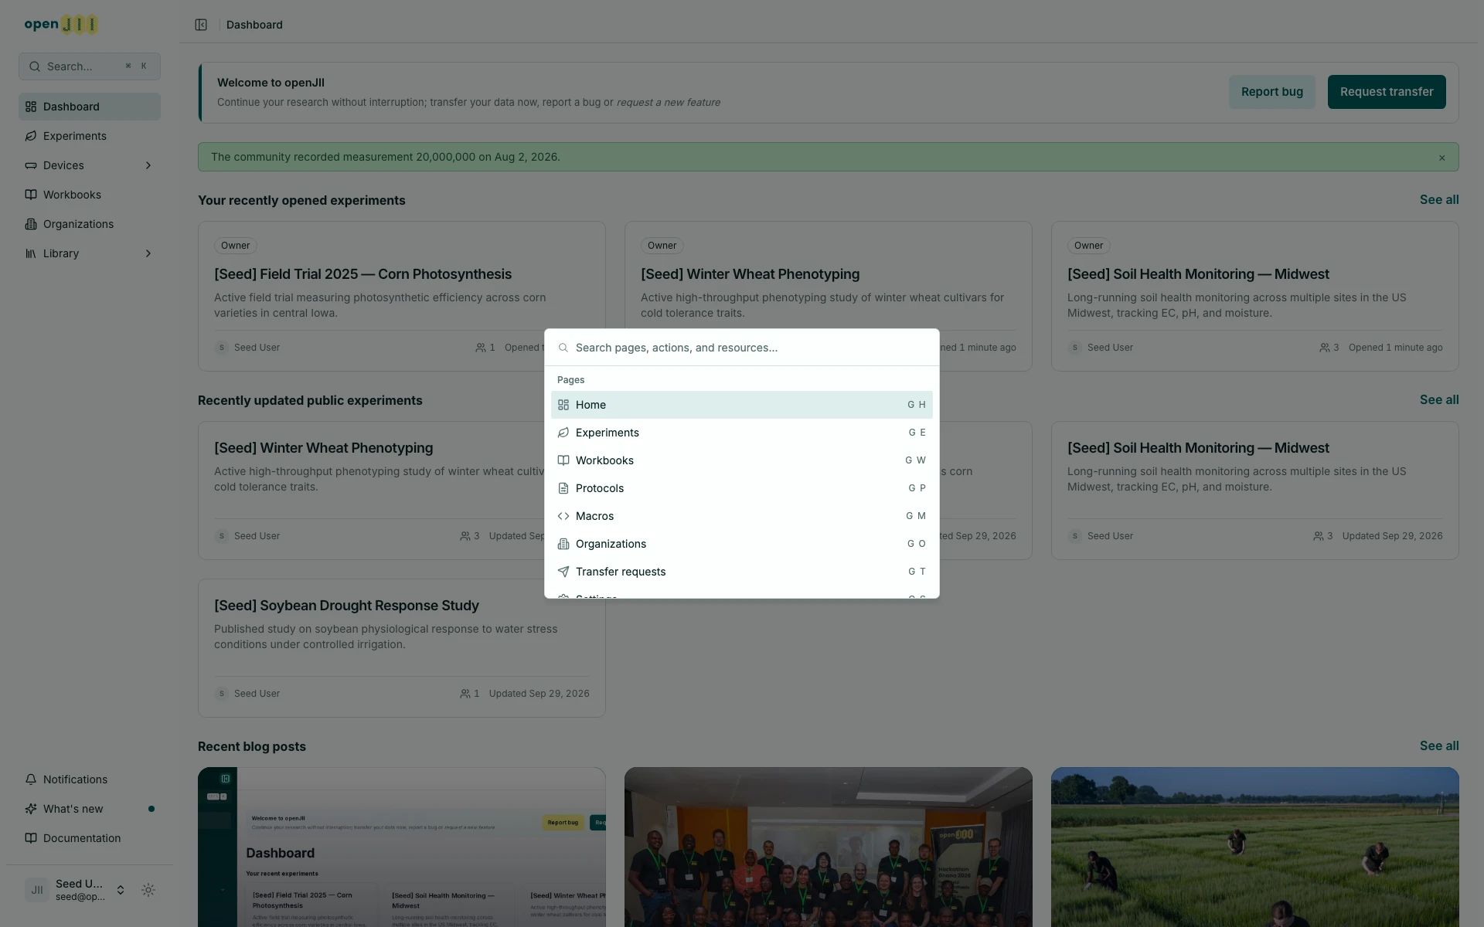Open the green field blog post thumbnail
This screenshot has height=927, width=1484.
(1255, 847)
